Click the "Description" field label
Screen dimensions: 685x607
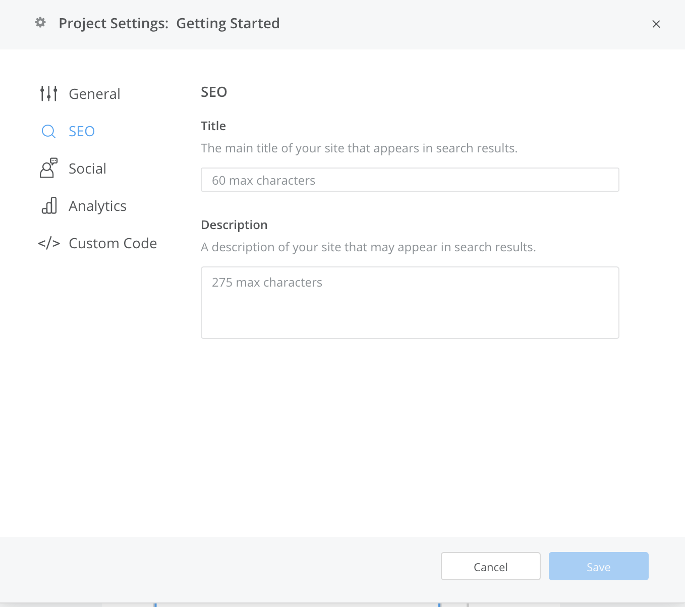point(234,225)
